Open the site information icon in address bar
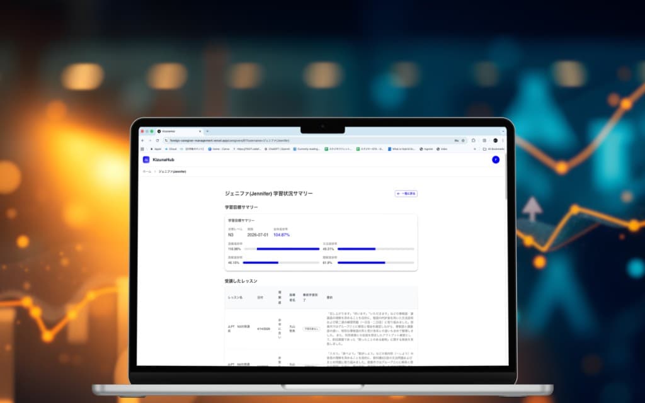Screen dimensions: 645x403 click(166, 140)
